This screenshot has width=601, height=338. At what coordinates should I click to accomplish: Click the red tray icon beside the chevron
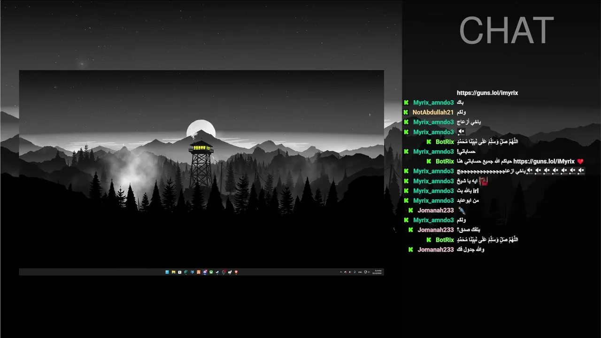[x=346, y=272]
